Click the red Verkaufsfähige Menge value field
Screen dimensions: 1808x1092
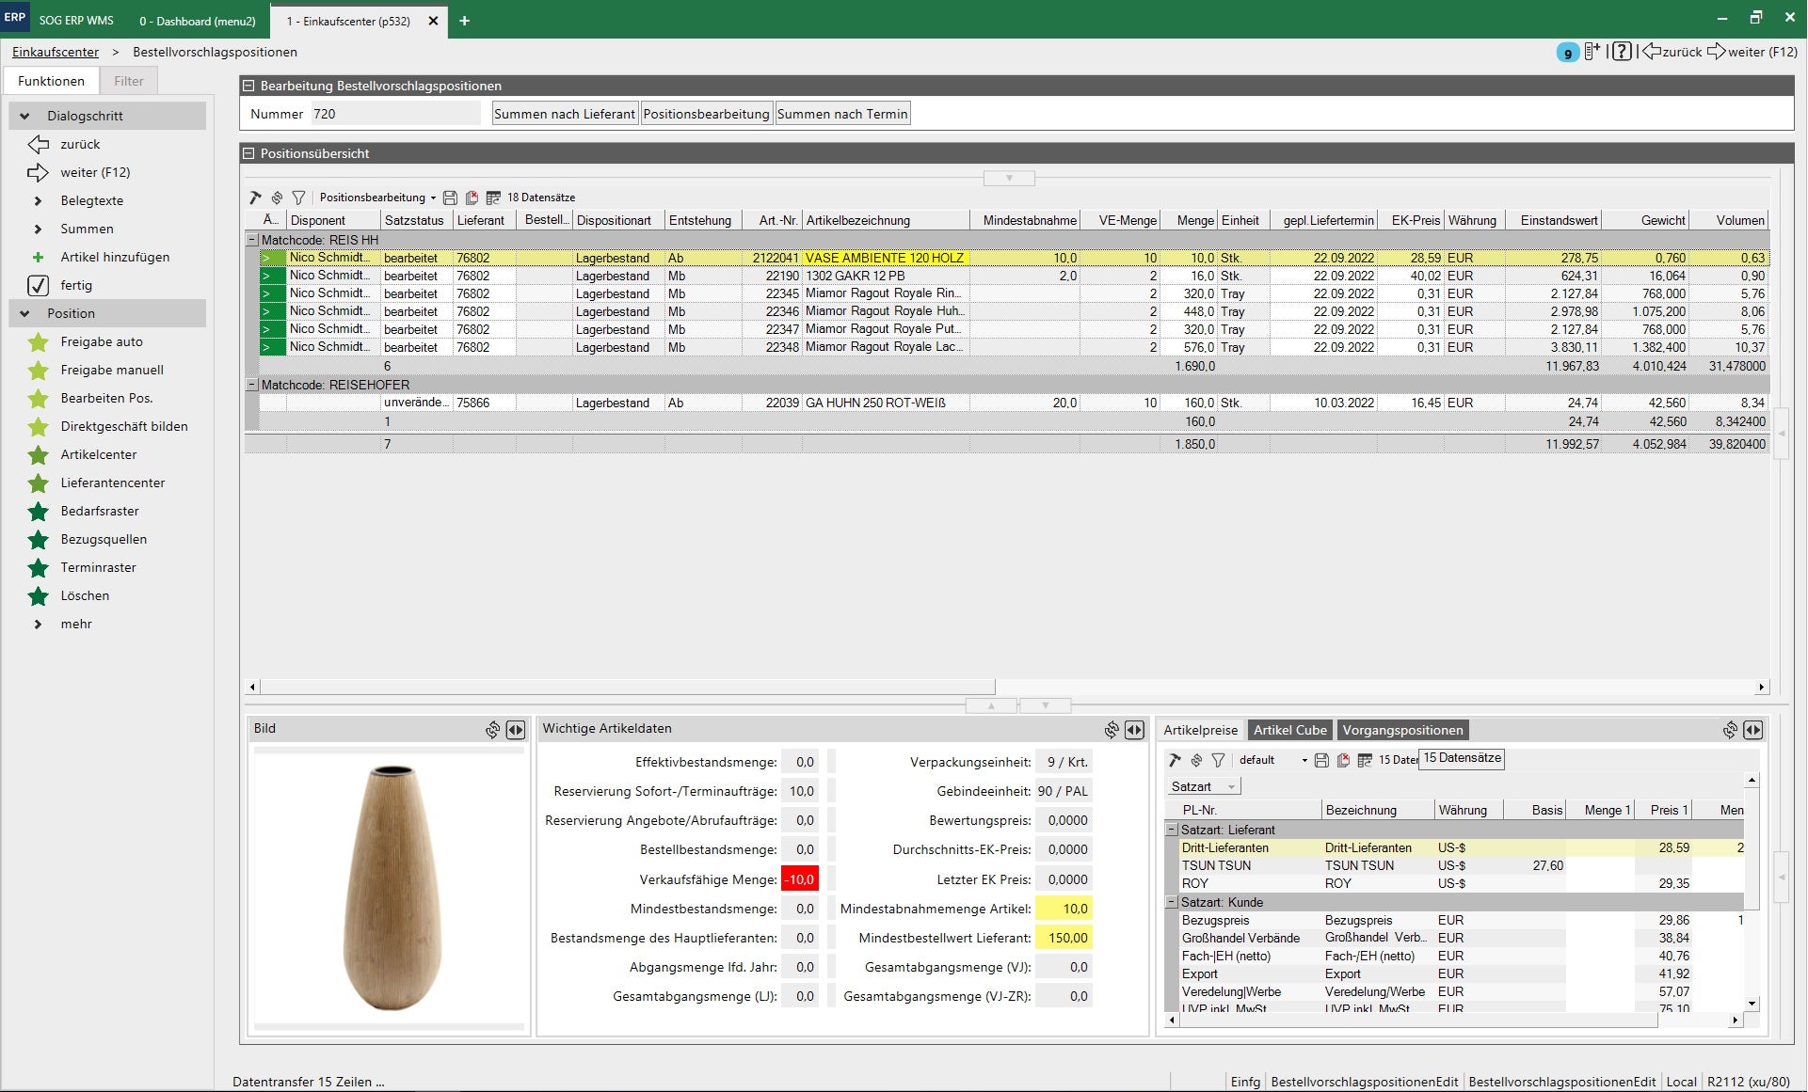pyautogui.click(x=799, y=879)
